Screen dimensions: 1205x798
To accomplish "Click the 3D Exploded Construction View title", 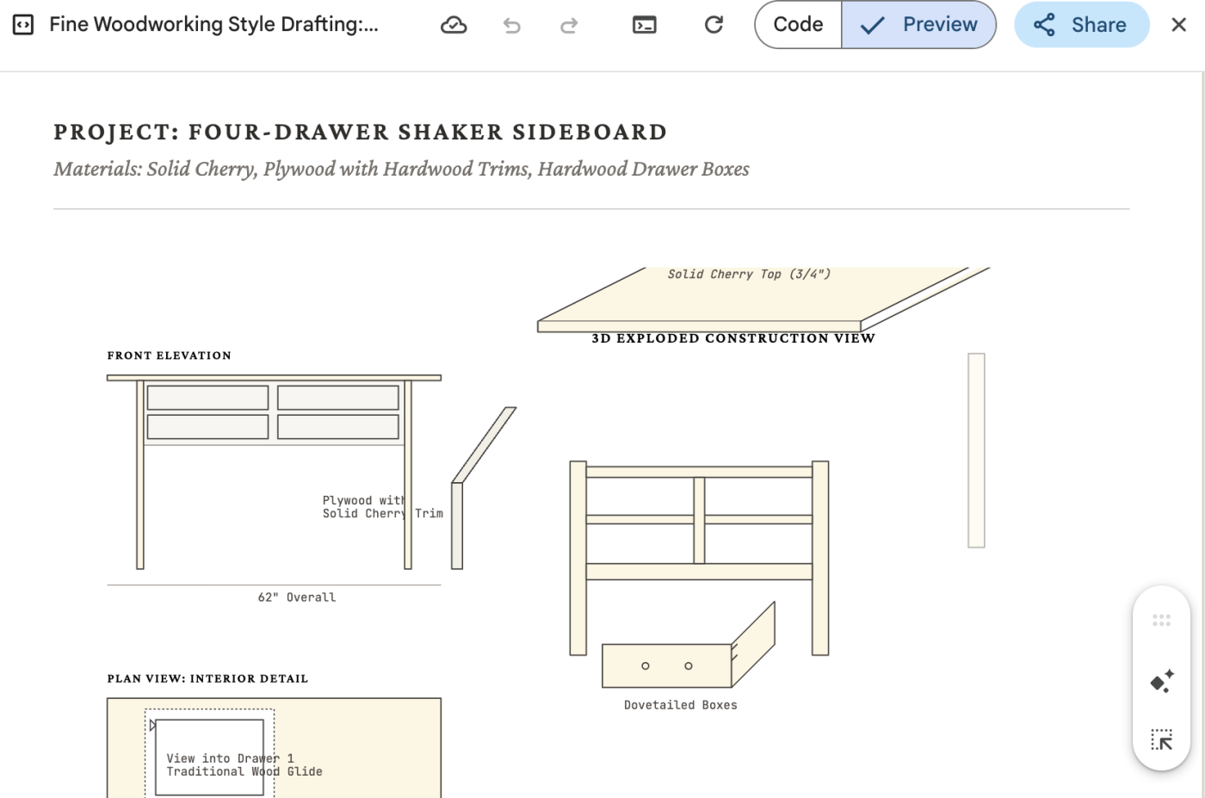I will 732,338.
